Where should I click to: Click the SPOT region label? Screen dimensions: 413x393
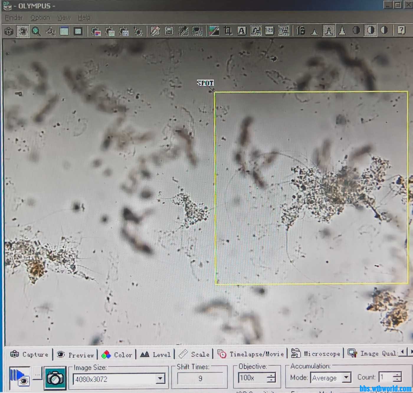pos(205,83)
